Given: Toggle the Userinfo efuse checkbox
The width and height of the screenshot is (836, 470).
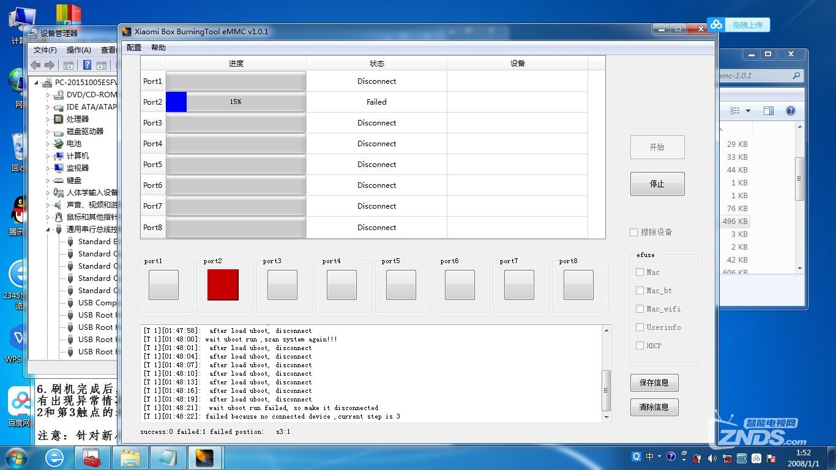Looking at the screenshot, I should pos(640,327).
